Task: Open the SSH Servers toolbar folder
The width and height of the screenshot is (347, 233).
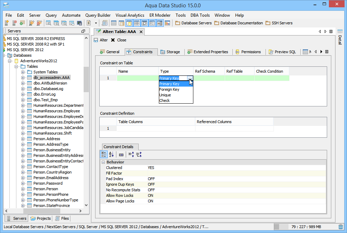Action: pyautogui.click(x=279, y=23)
